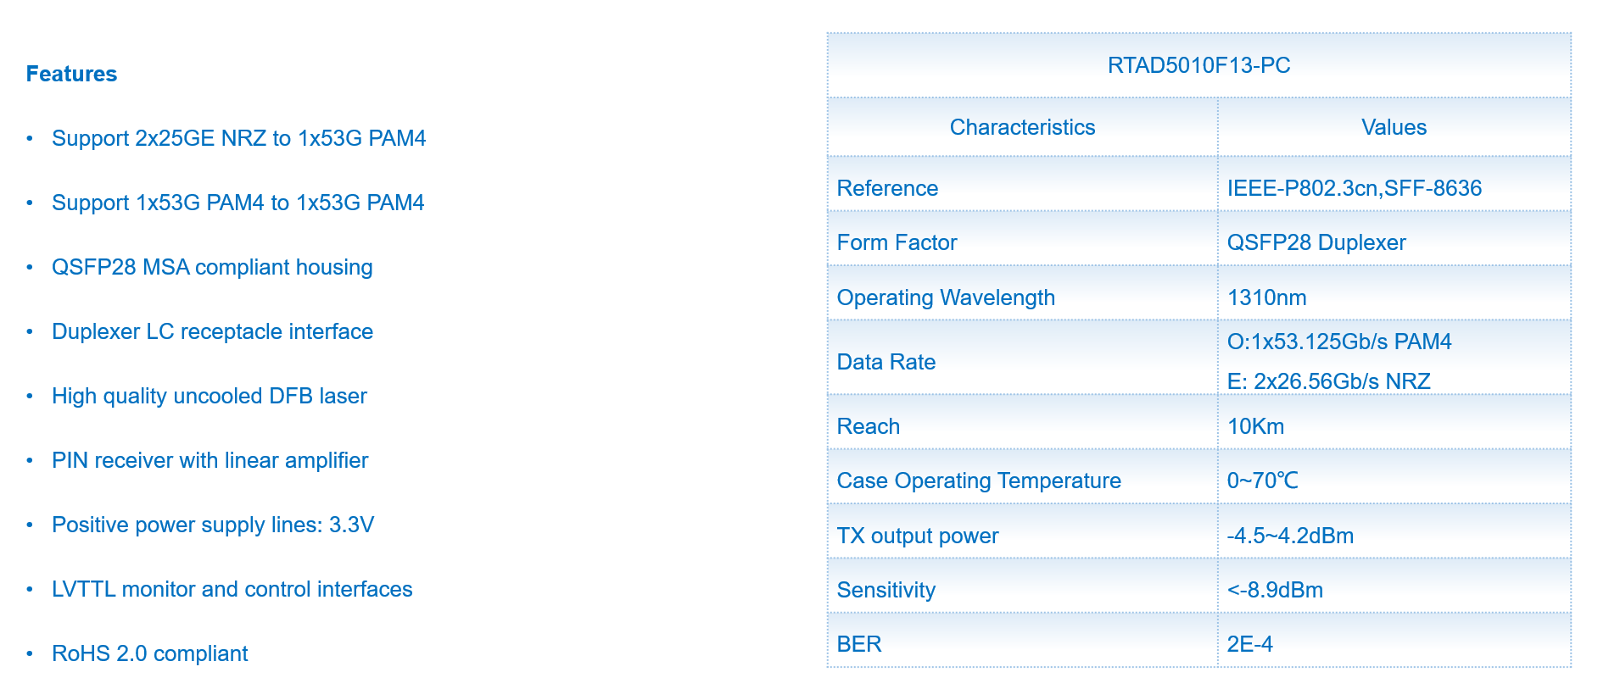Click the 1310nm wavelength value

click(1266, 297)
